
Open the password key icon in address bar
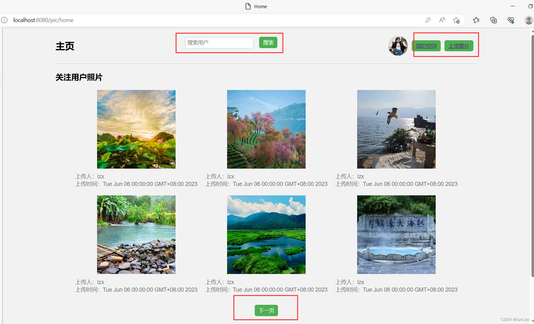(428, 20)
